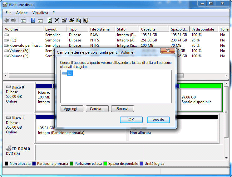Click the disk pane vertical scrollbar thumb

click(x=226, y=112)
